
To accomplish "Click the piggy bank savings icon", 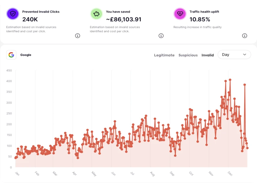I will (x=96, y=14).
